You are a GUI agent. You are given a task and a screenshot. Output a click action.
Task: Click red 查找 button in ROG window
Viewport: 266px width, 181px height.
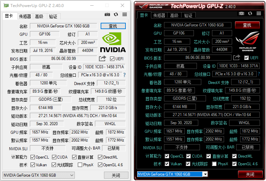[x=247, y=25]
